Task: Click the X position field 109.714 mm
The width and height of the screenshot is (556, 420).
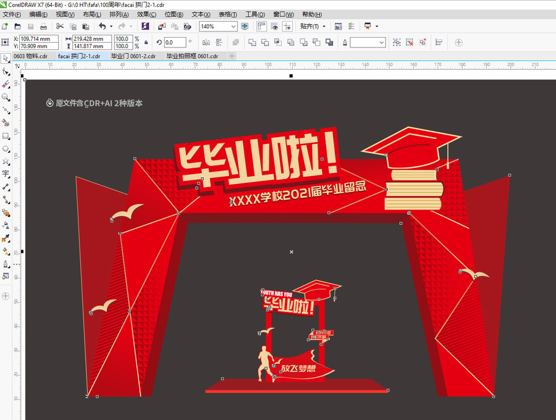Action: 39,39
